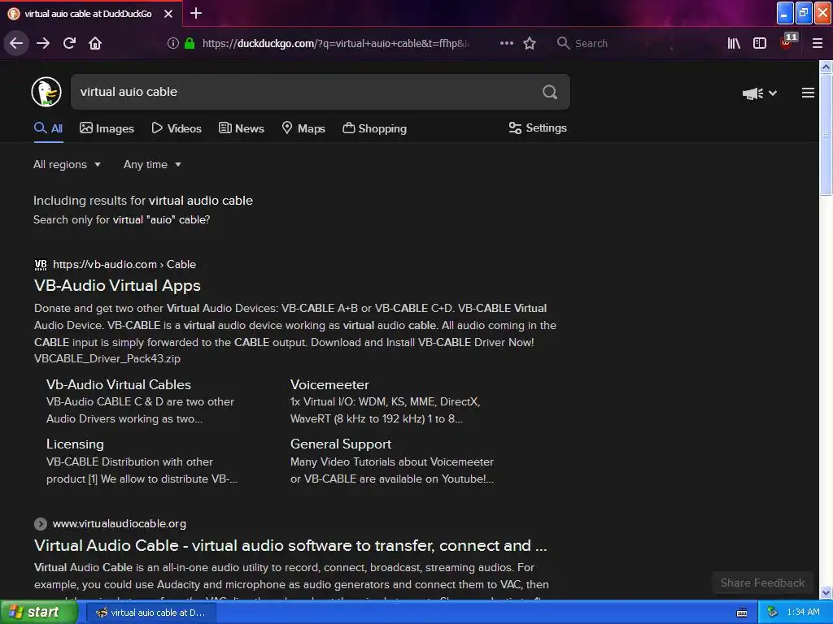Open the Firefox hamburger menu
Viewport: 833px width, 624px height.
tap(817, 43)
